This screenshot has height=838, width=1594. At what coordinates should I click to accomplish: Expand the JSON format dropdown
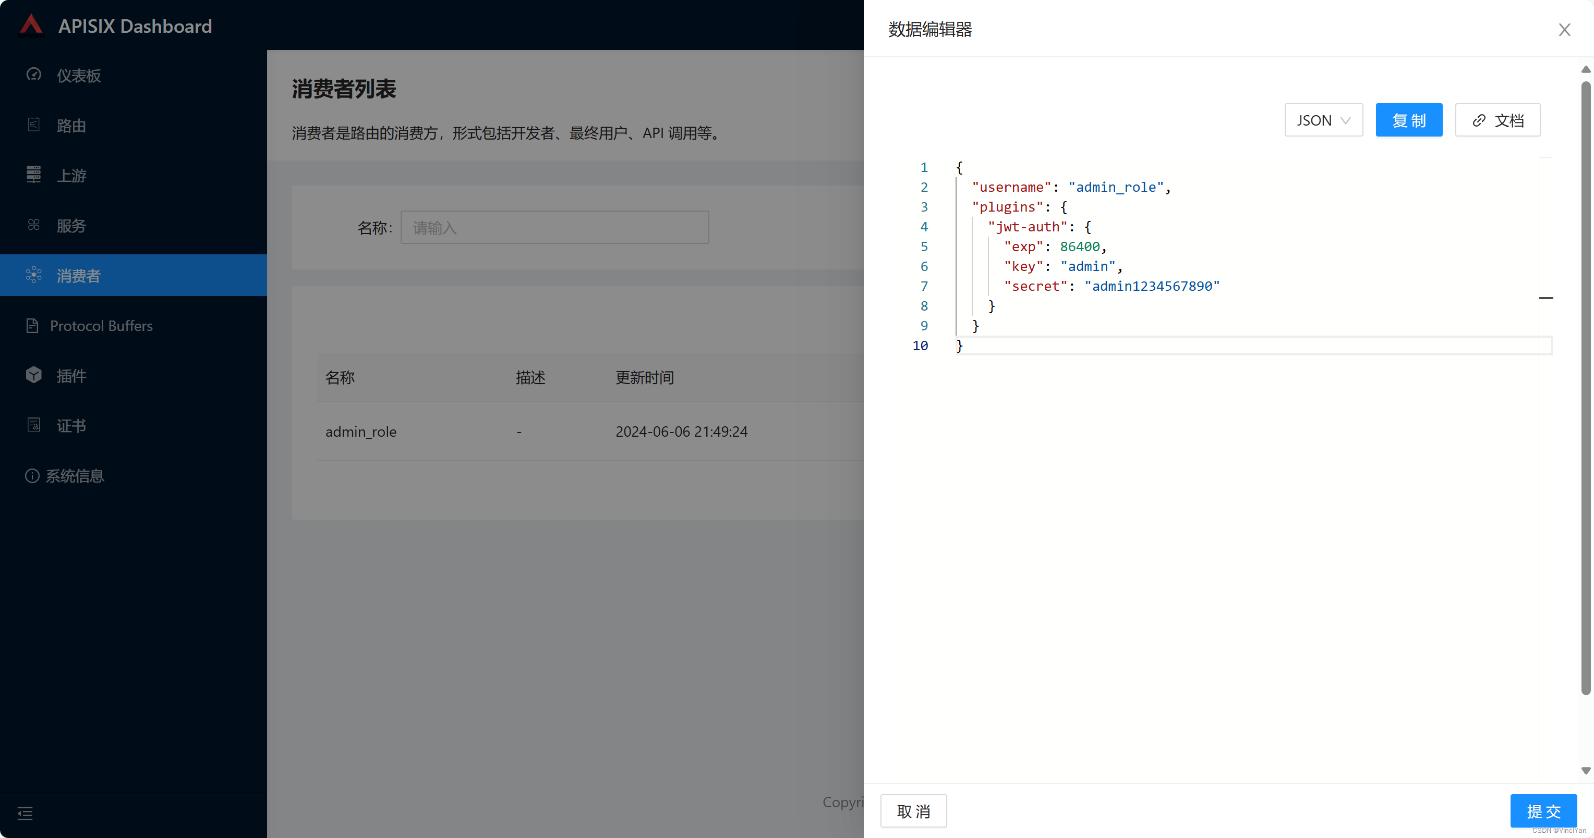[1324, 120]
